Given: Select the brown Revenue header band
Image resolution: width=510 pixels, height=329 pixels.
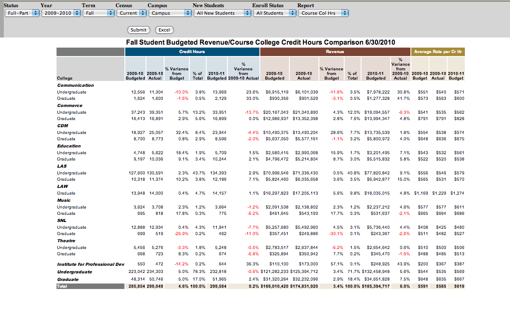Looking at the screenshot, I should point(335,52).
